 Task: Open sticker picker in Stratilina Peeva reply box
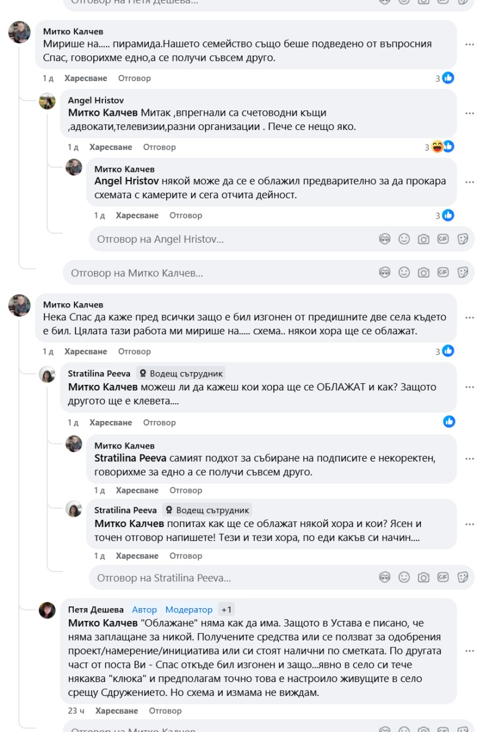coord(463,578)
